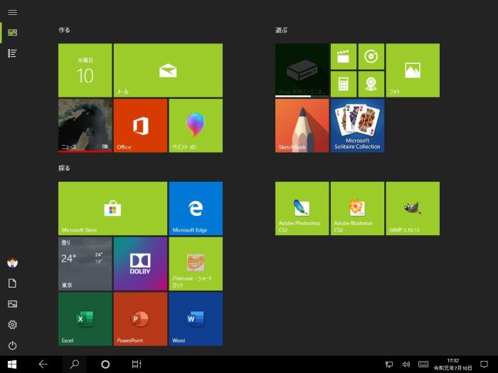Open the Settings gear in sidebar

[x=12, y=325]
